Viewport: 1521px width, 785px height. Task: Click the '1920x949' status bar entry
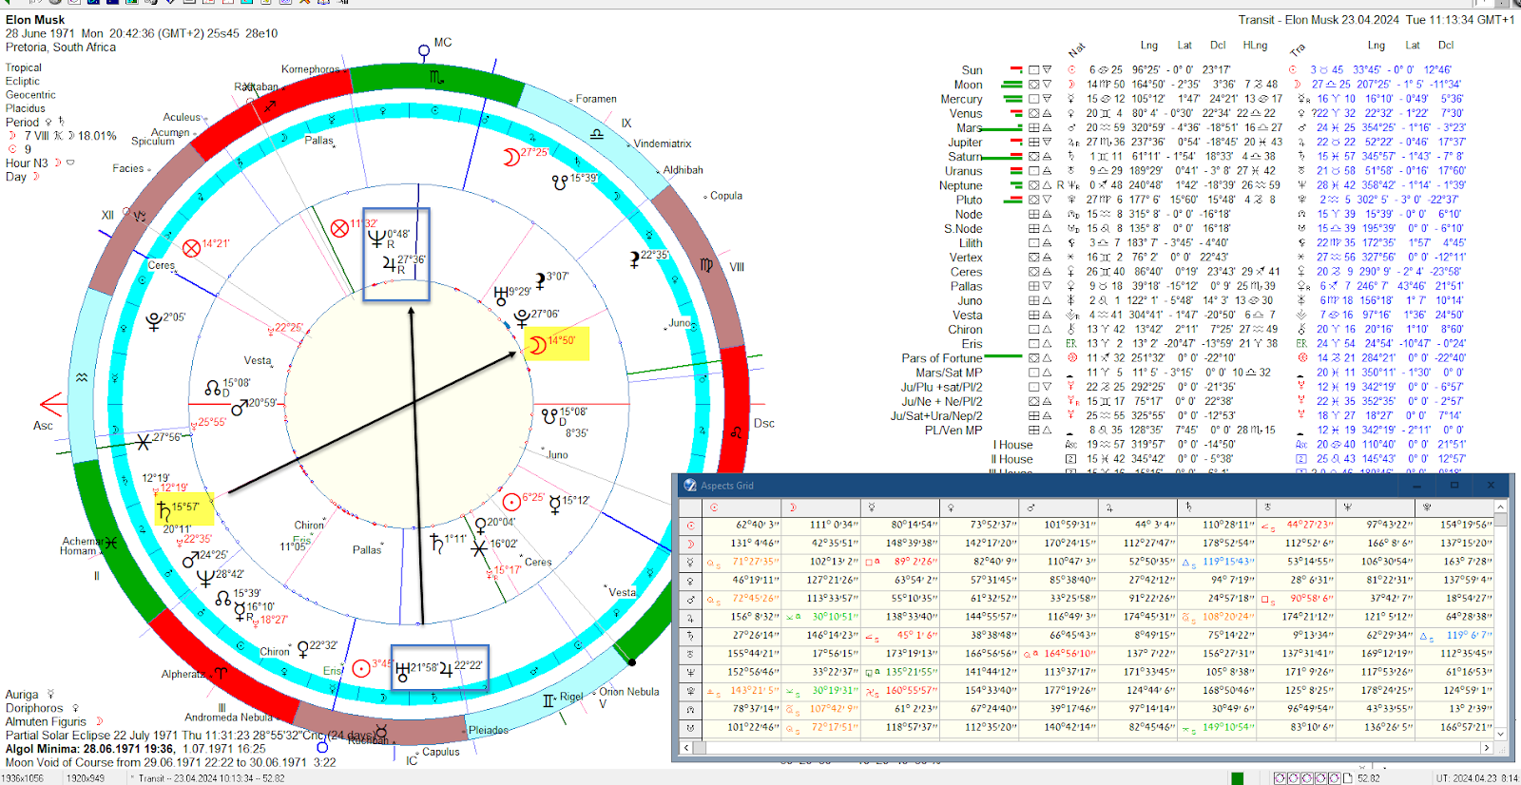tap(85, 778)
